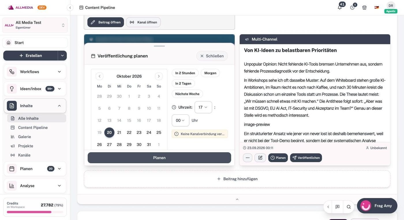Go to previous month in calendar
Image resolution: width=404 pixels, height=220 pixels.
coord(100,76)
